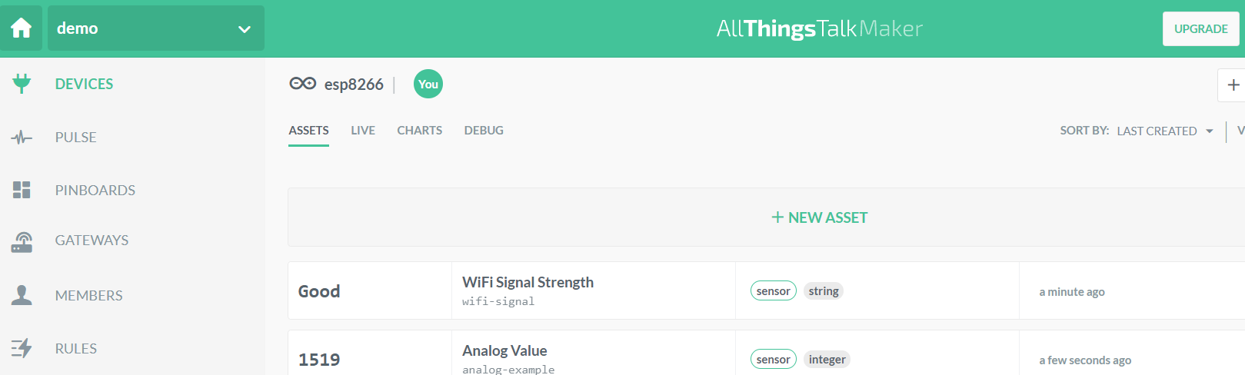Click the Members person icon
The image size is (1245, 375).
tap(22, 295)
